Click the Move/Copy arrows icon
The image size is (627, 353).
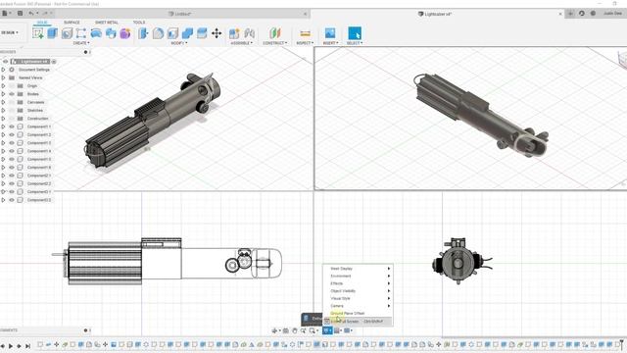(x=217, y=33)
